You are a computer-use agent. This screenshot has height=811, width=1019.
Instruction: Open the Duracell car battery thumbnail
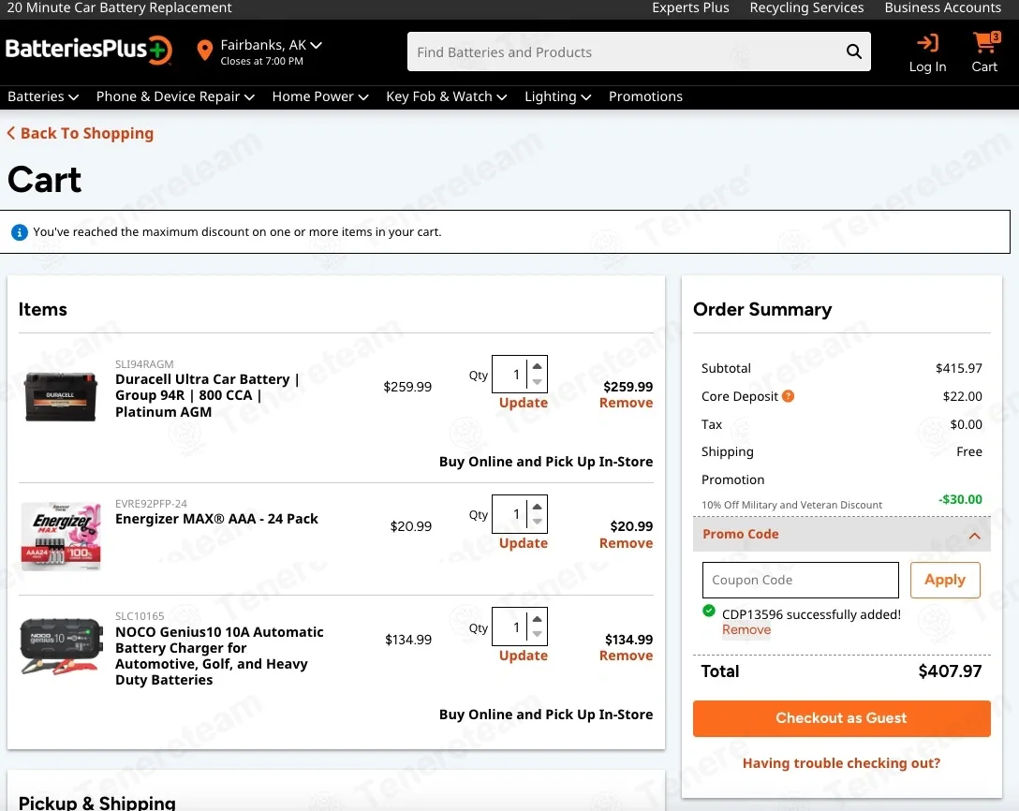[x=61, y=396]
